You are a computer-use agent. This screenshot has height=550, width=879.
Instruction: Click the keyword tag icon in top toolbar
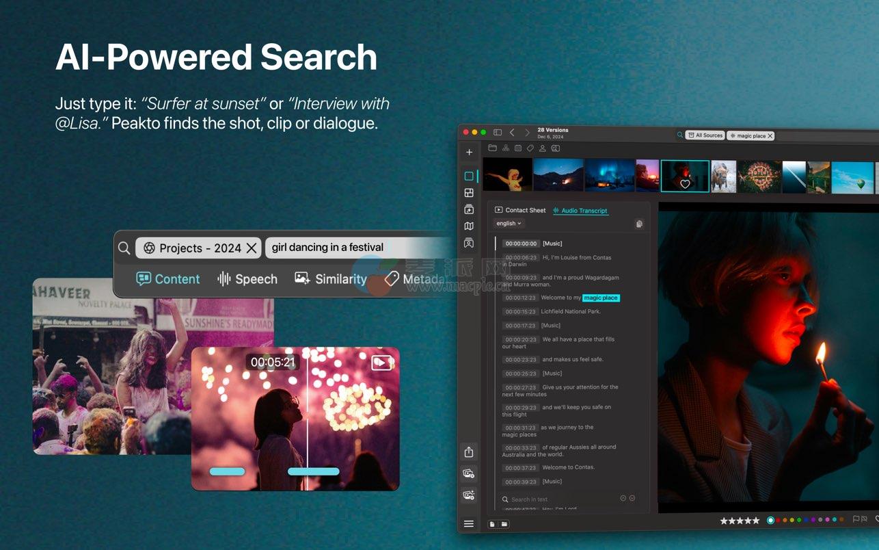tap(530, 148)
